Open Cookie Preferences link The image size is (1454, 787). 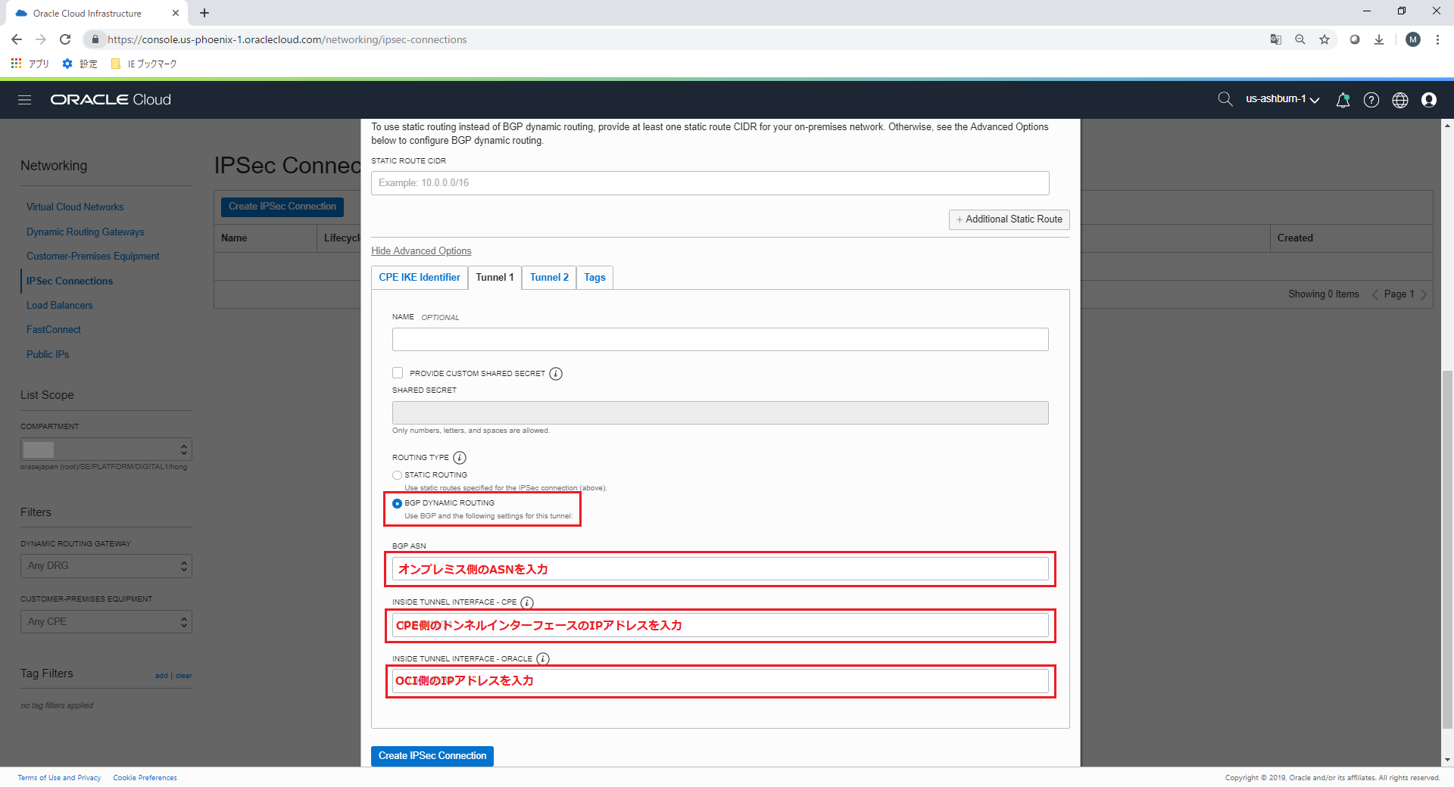tap(145, 778)
